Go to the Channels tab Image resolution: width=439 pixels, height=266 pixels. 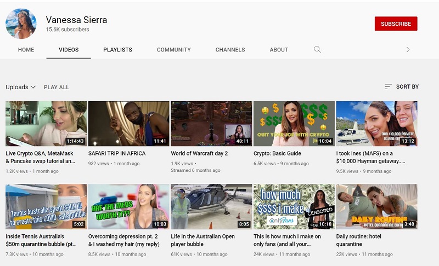coord(230,50)
